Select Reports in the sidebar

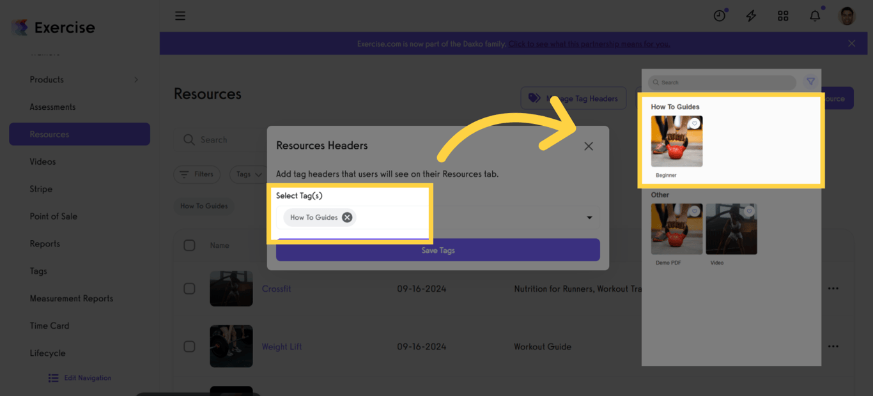pyautogui.click(x=45, y=243)
